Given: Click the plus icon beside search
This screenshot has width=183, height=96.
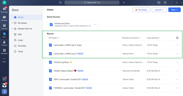Looking at the screenshot, I should (124, 3).
